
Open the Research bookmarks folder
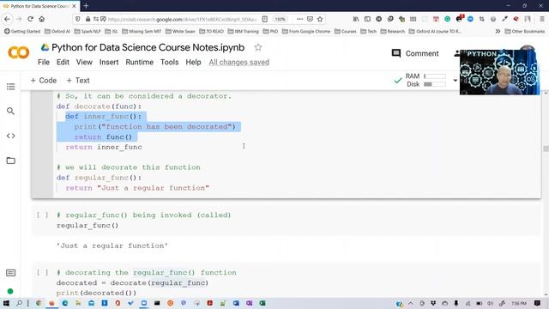click(393, 31)
